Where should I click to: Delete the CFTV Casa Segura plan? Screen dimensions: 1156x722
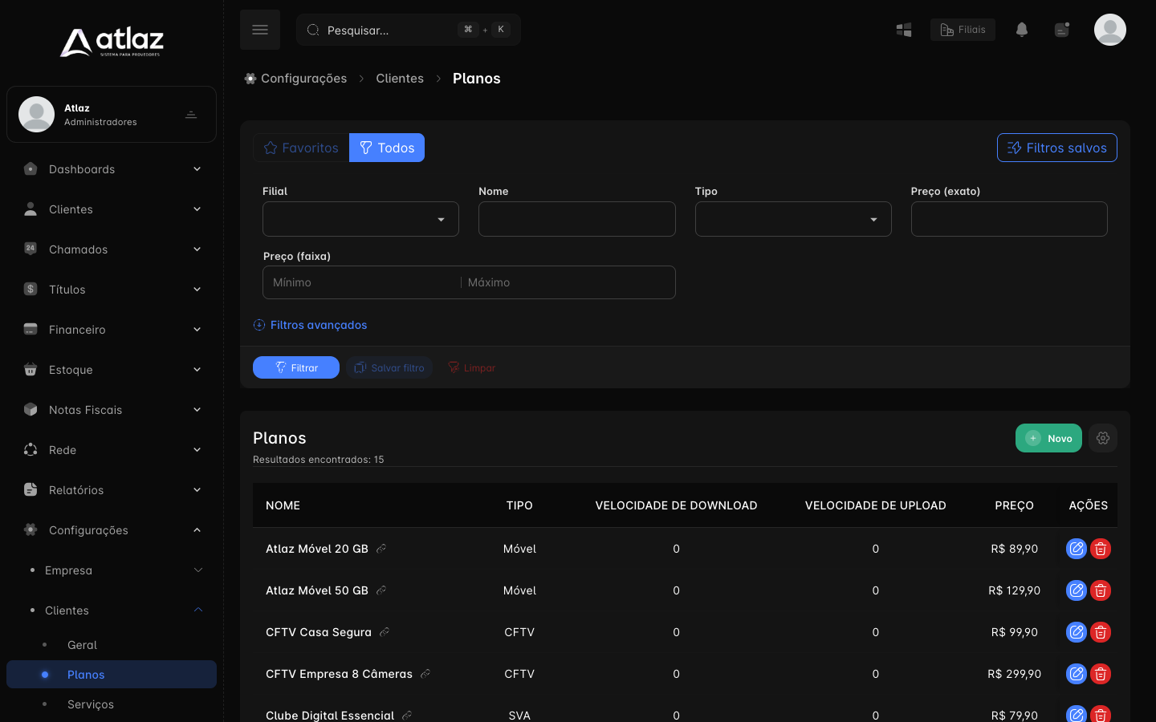[1101, 632]
